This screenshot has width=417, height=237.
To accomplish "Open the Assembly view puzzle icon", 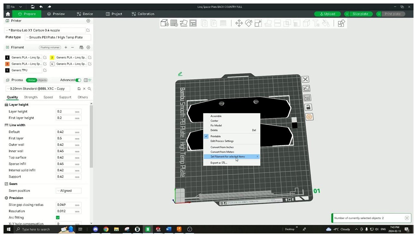I will coord(341,23).
